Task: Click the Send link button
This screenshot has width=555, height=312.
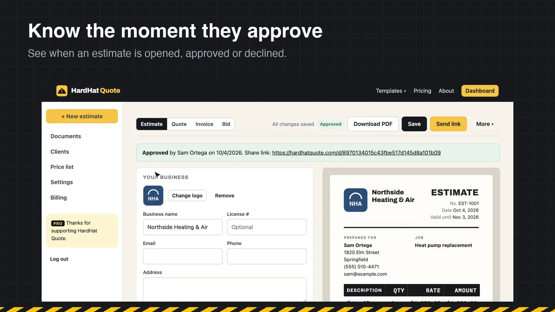Action: pyautogui.click(x=449, y=124)
